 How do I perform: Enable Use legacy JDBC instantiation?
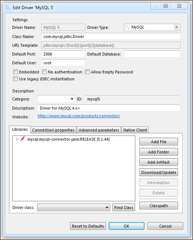[x=15, y=79]
